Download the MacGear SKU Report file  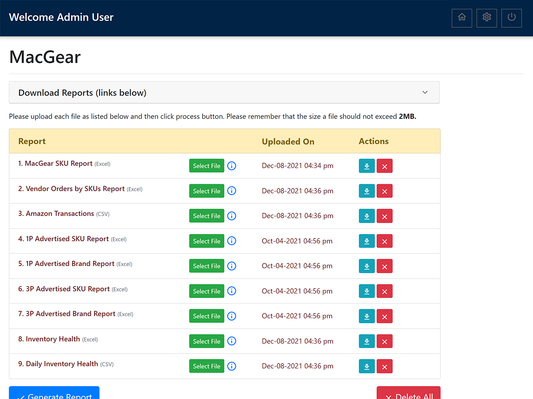pos(366,166)
